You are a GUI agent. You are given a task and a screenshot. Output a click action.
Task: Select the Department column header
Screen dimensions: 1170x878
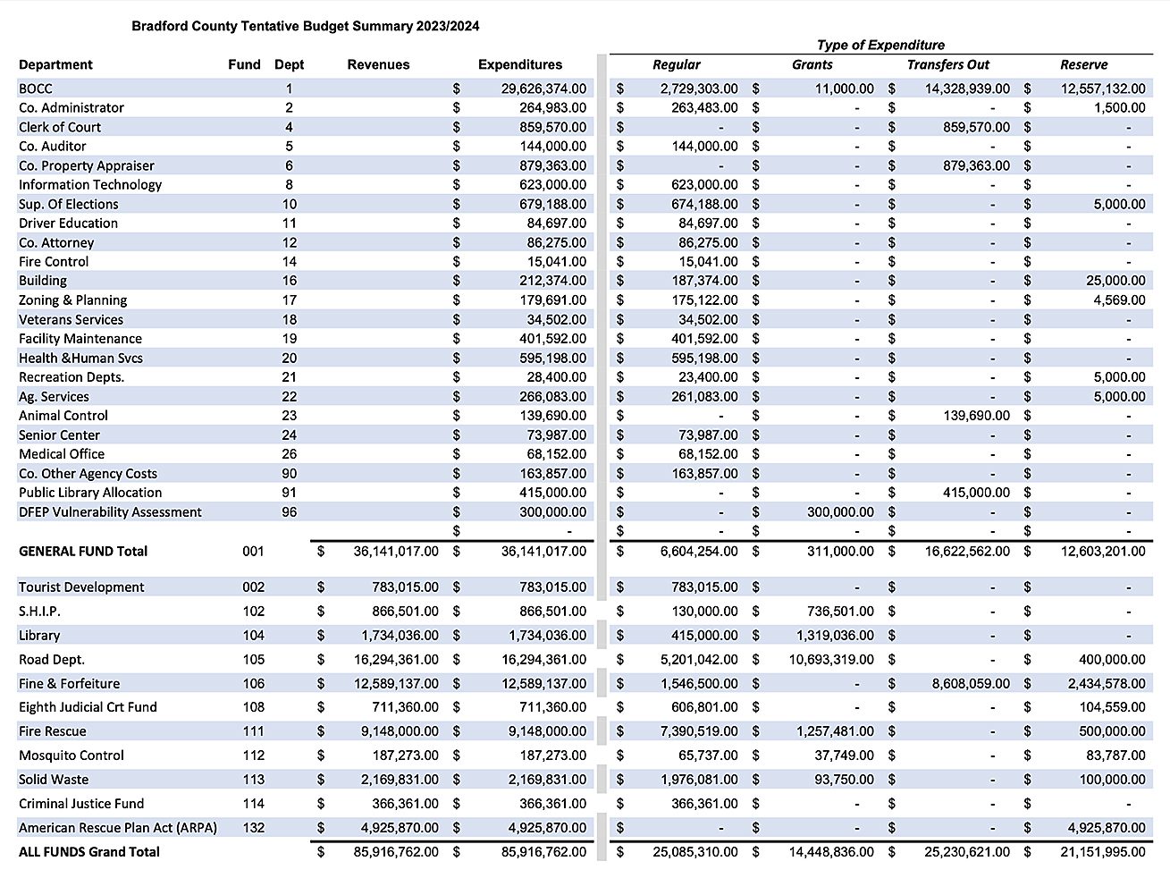[x=55, y=64]
